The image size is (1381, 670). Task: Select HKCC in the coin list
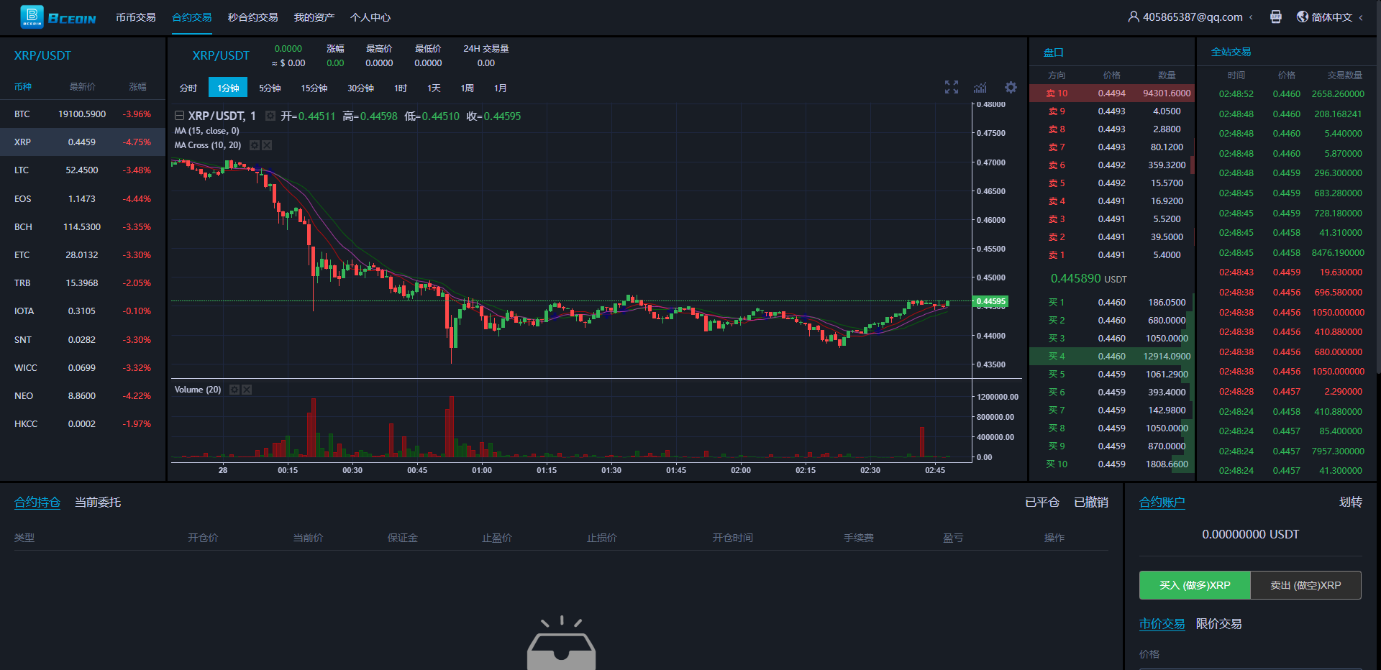(x=83, y=424)
